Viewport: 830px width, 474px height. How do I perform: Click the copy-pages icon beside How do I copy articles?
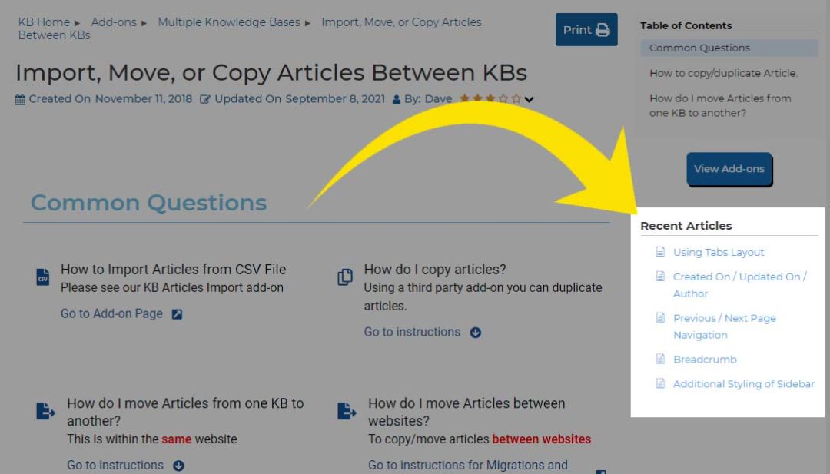(x=345, y=277)
